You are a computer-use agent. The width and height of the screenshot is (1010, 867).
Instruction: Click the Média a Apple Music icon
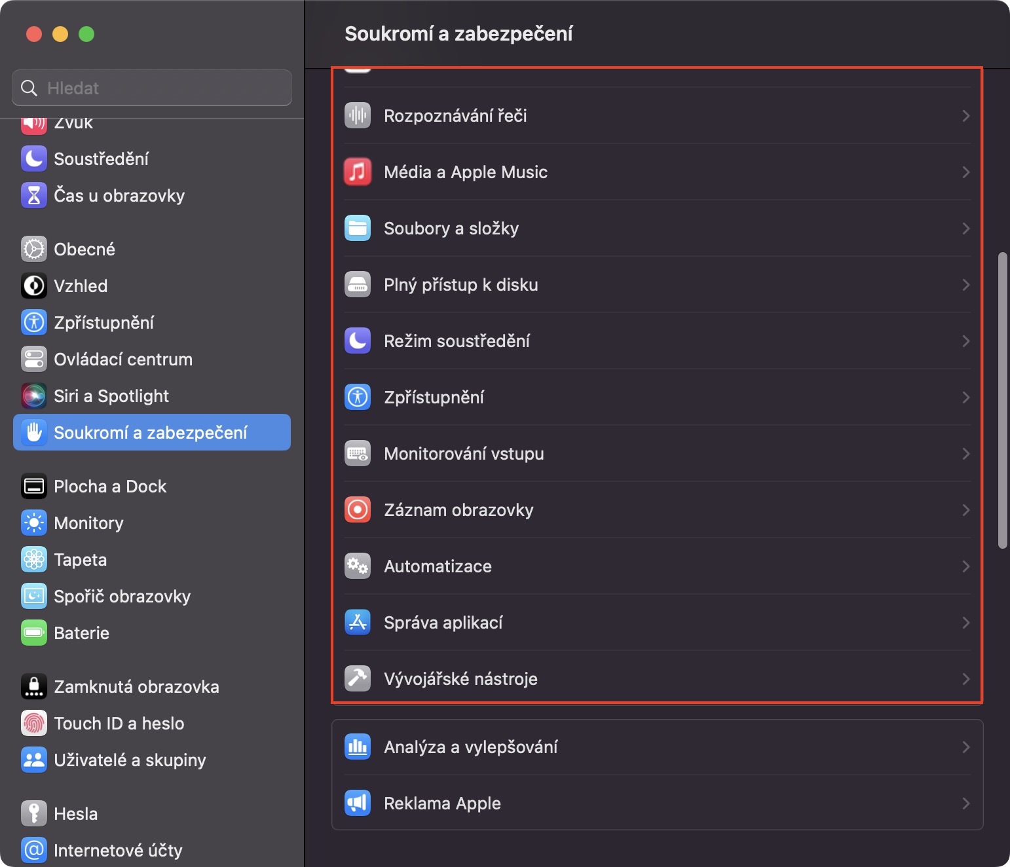(358, 172)
